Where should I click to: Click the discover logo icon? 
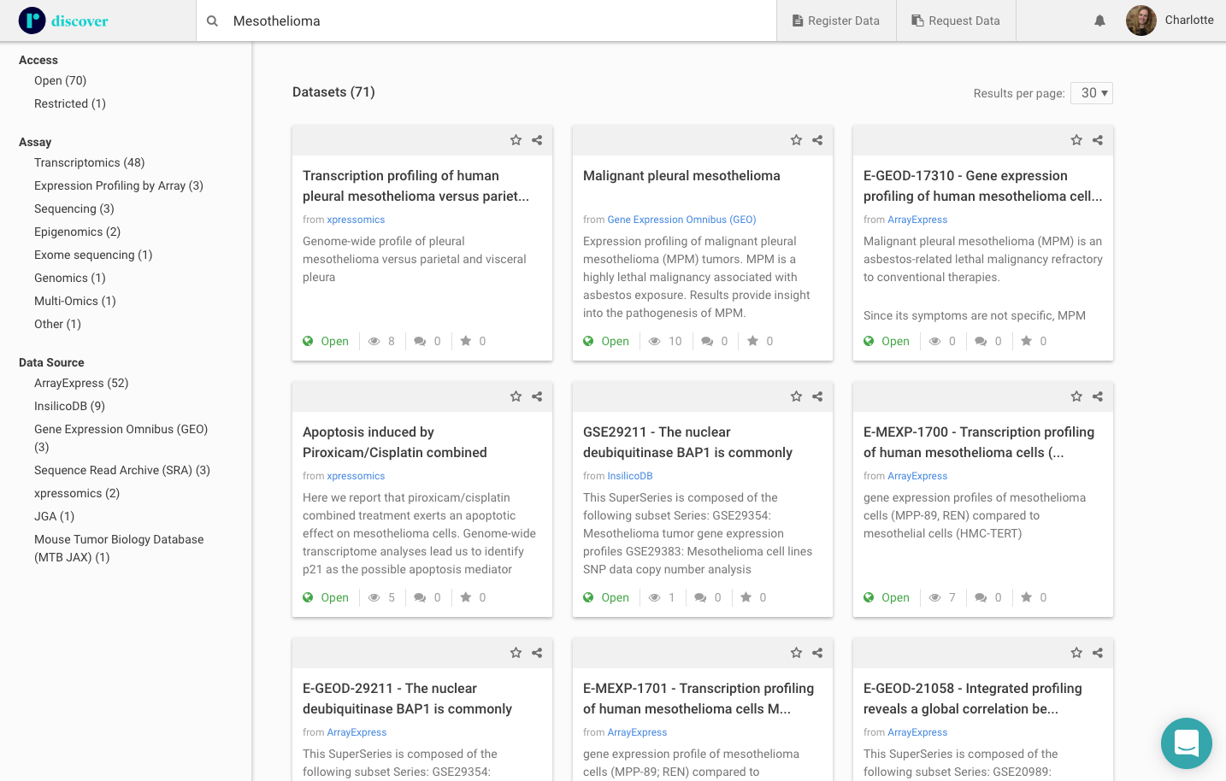32,21
